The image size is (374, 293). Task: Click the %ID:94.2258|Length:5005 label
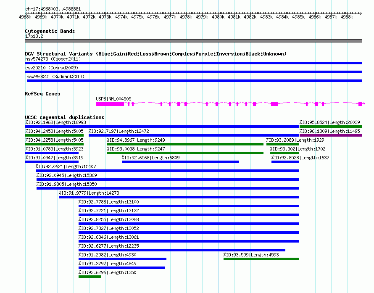tap(54, 140)
